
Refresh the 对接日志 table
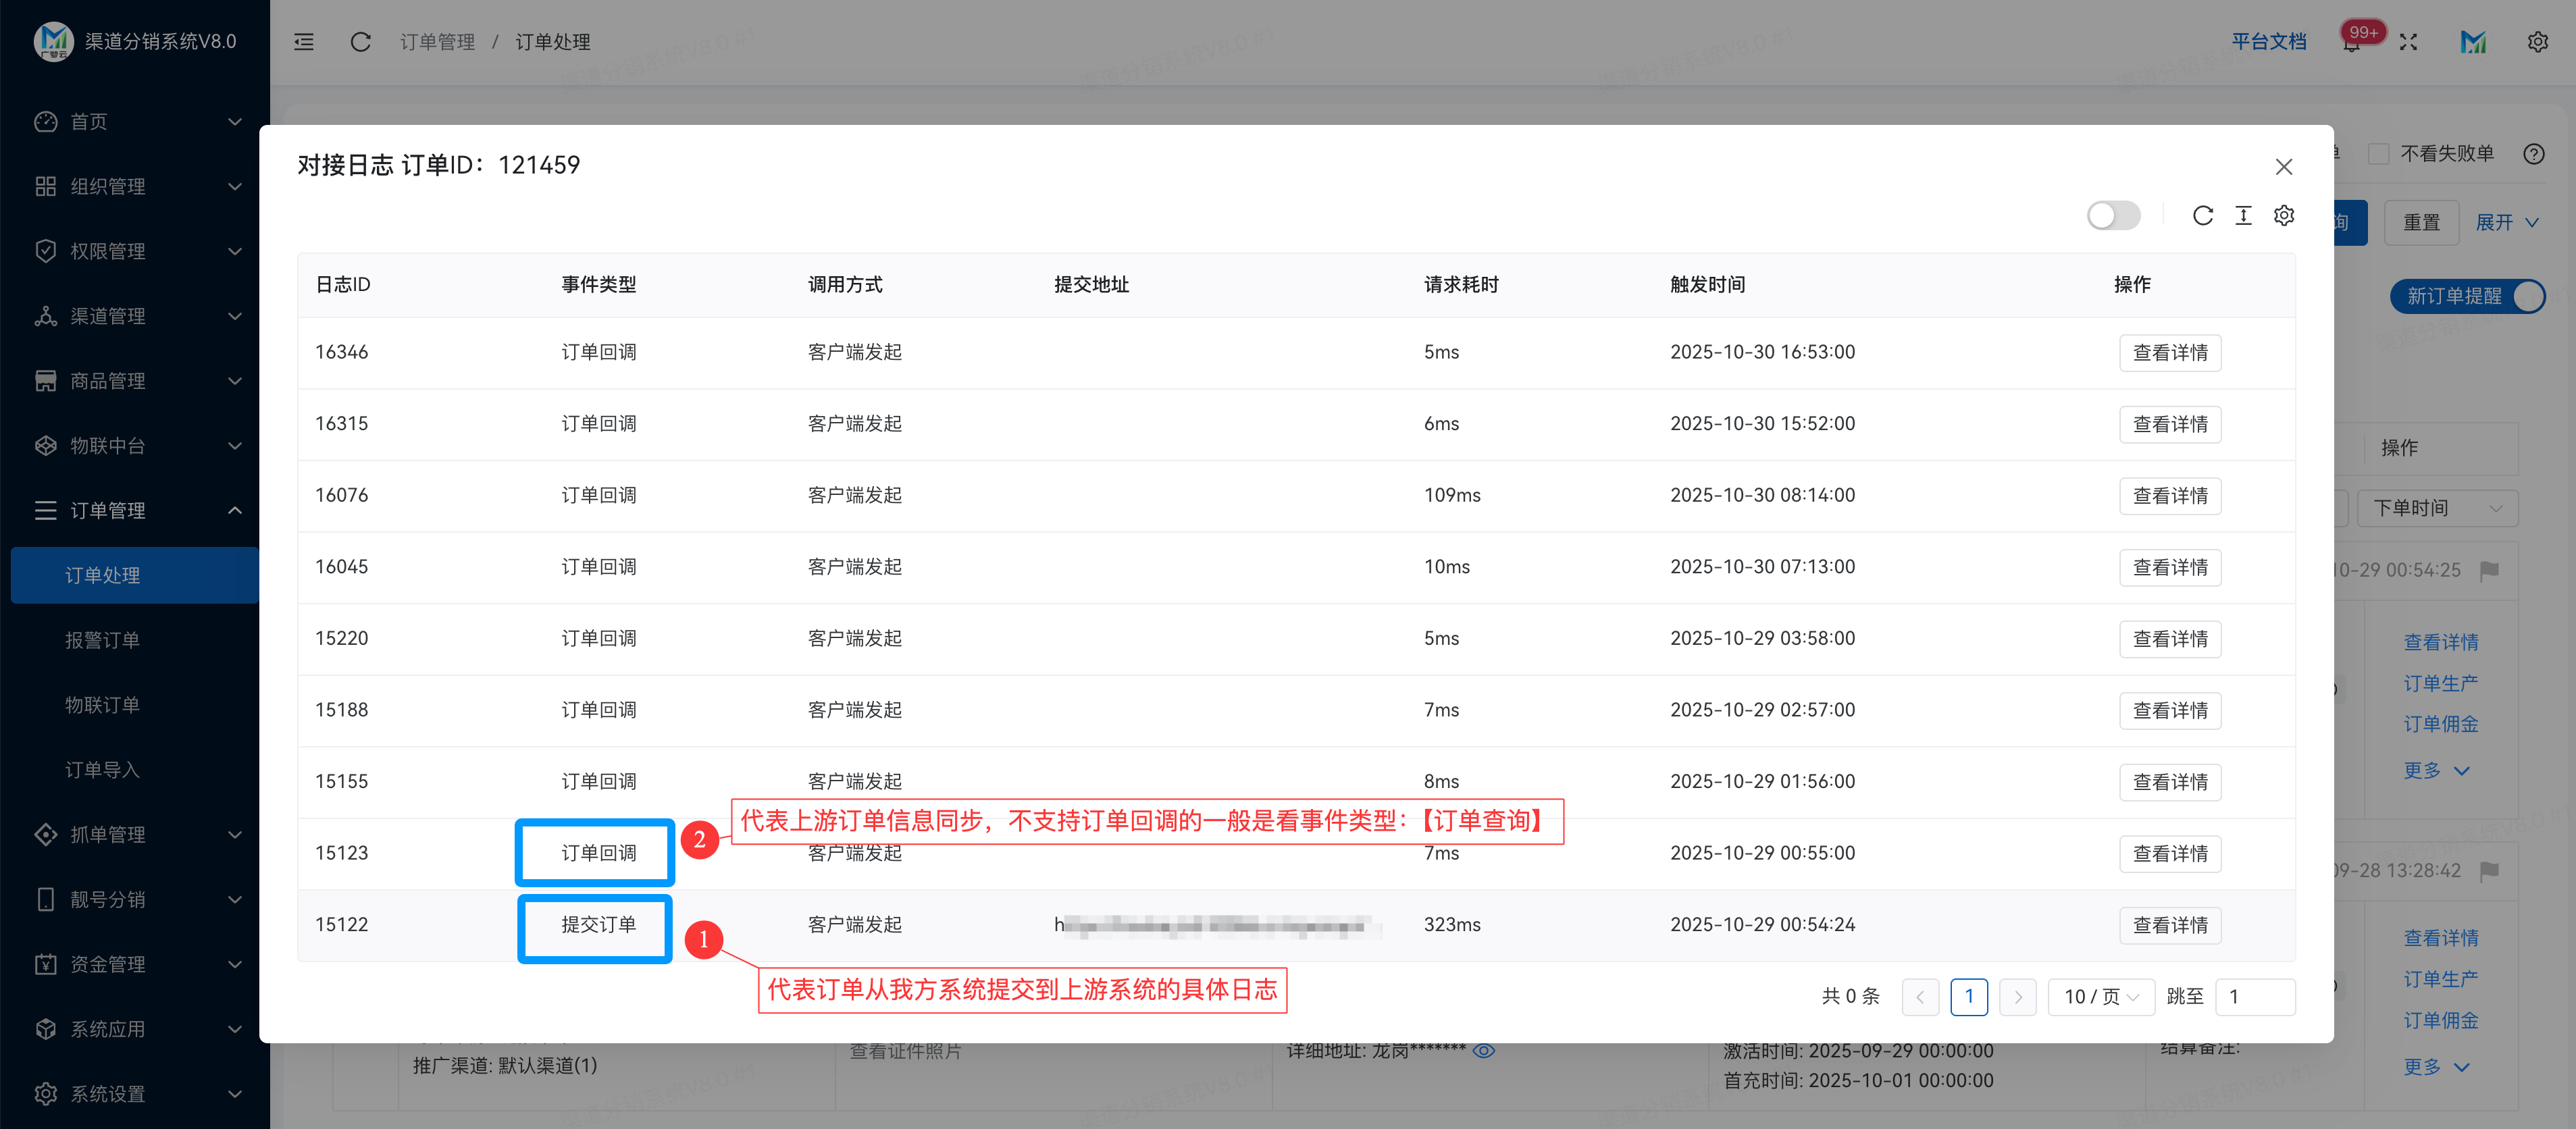[2203, 215]
